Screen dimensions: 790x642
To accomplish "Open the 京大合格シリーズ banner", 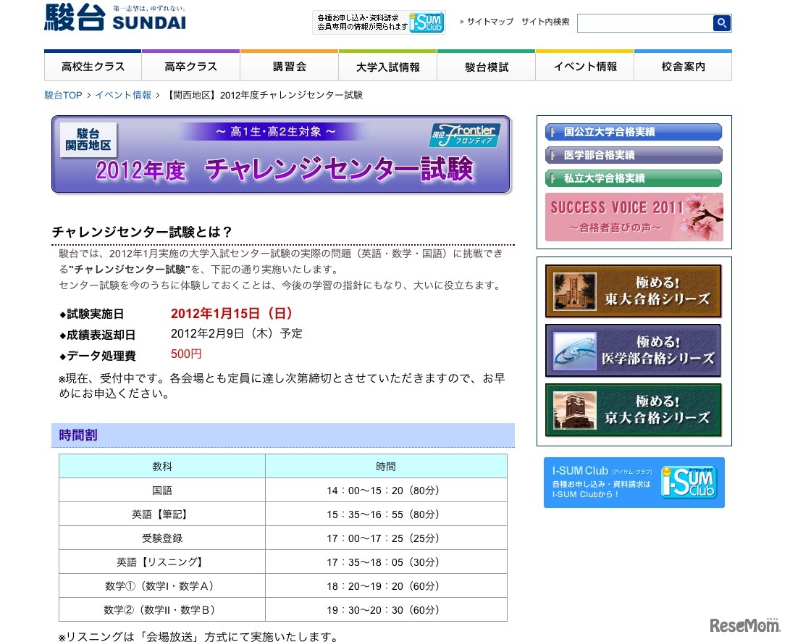I will point(634,410).
